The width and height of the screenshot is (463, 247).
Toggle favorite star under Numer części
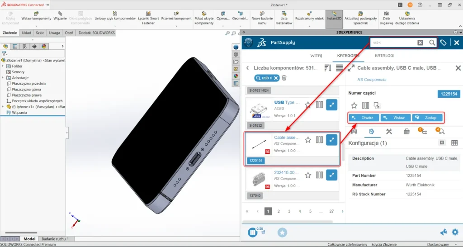354,105
